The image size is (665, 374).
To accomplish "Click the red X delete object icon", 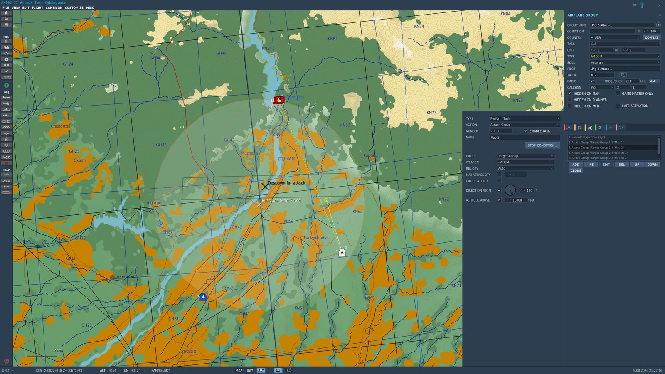I will pos(6,163).
